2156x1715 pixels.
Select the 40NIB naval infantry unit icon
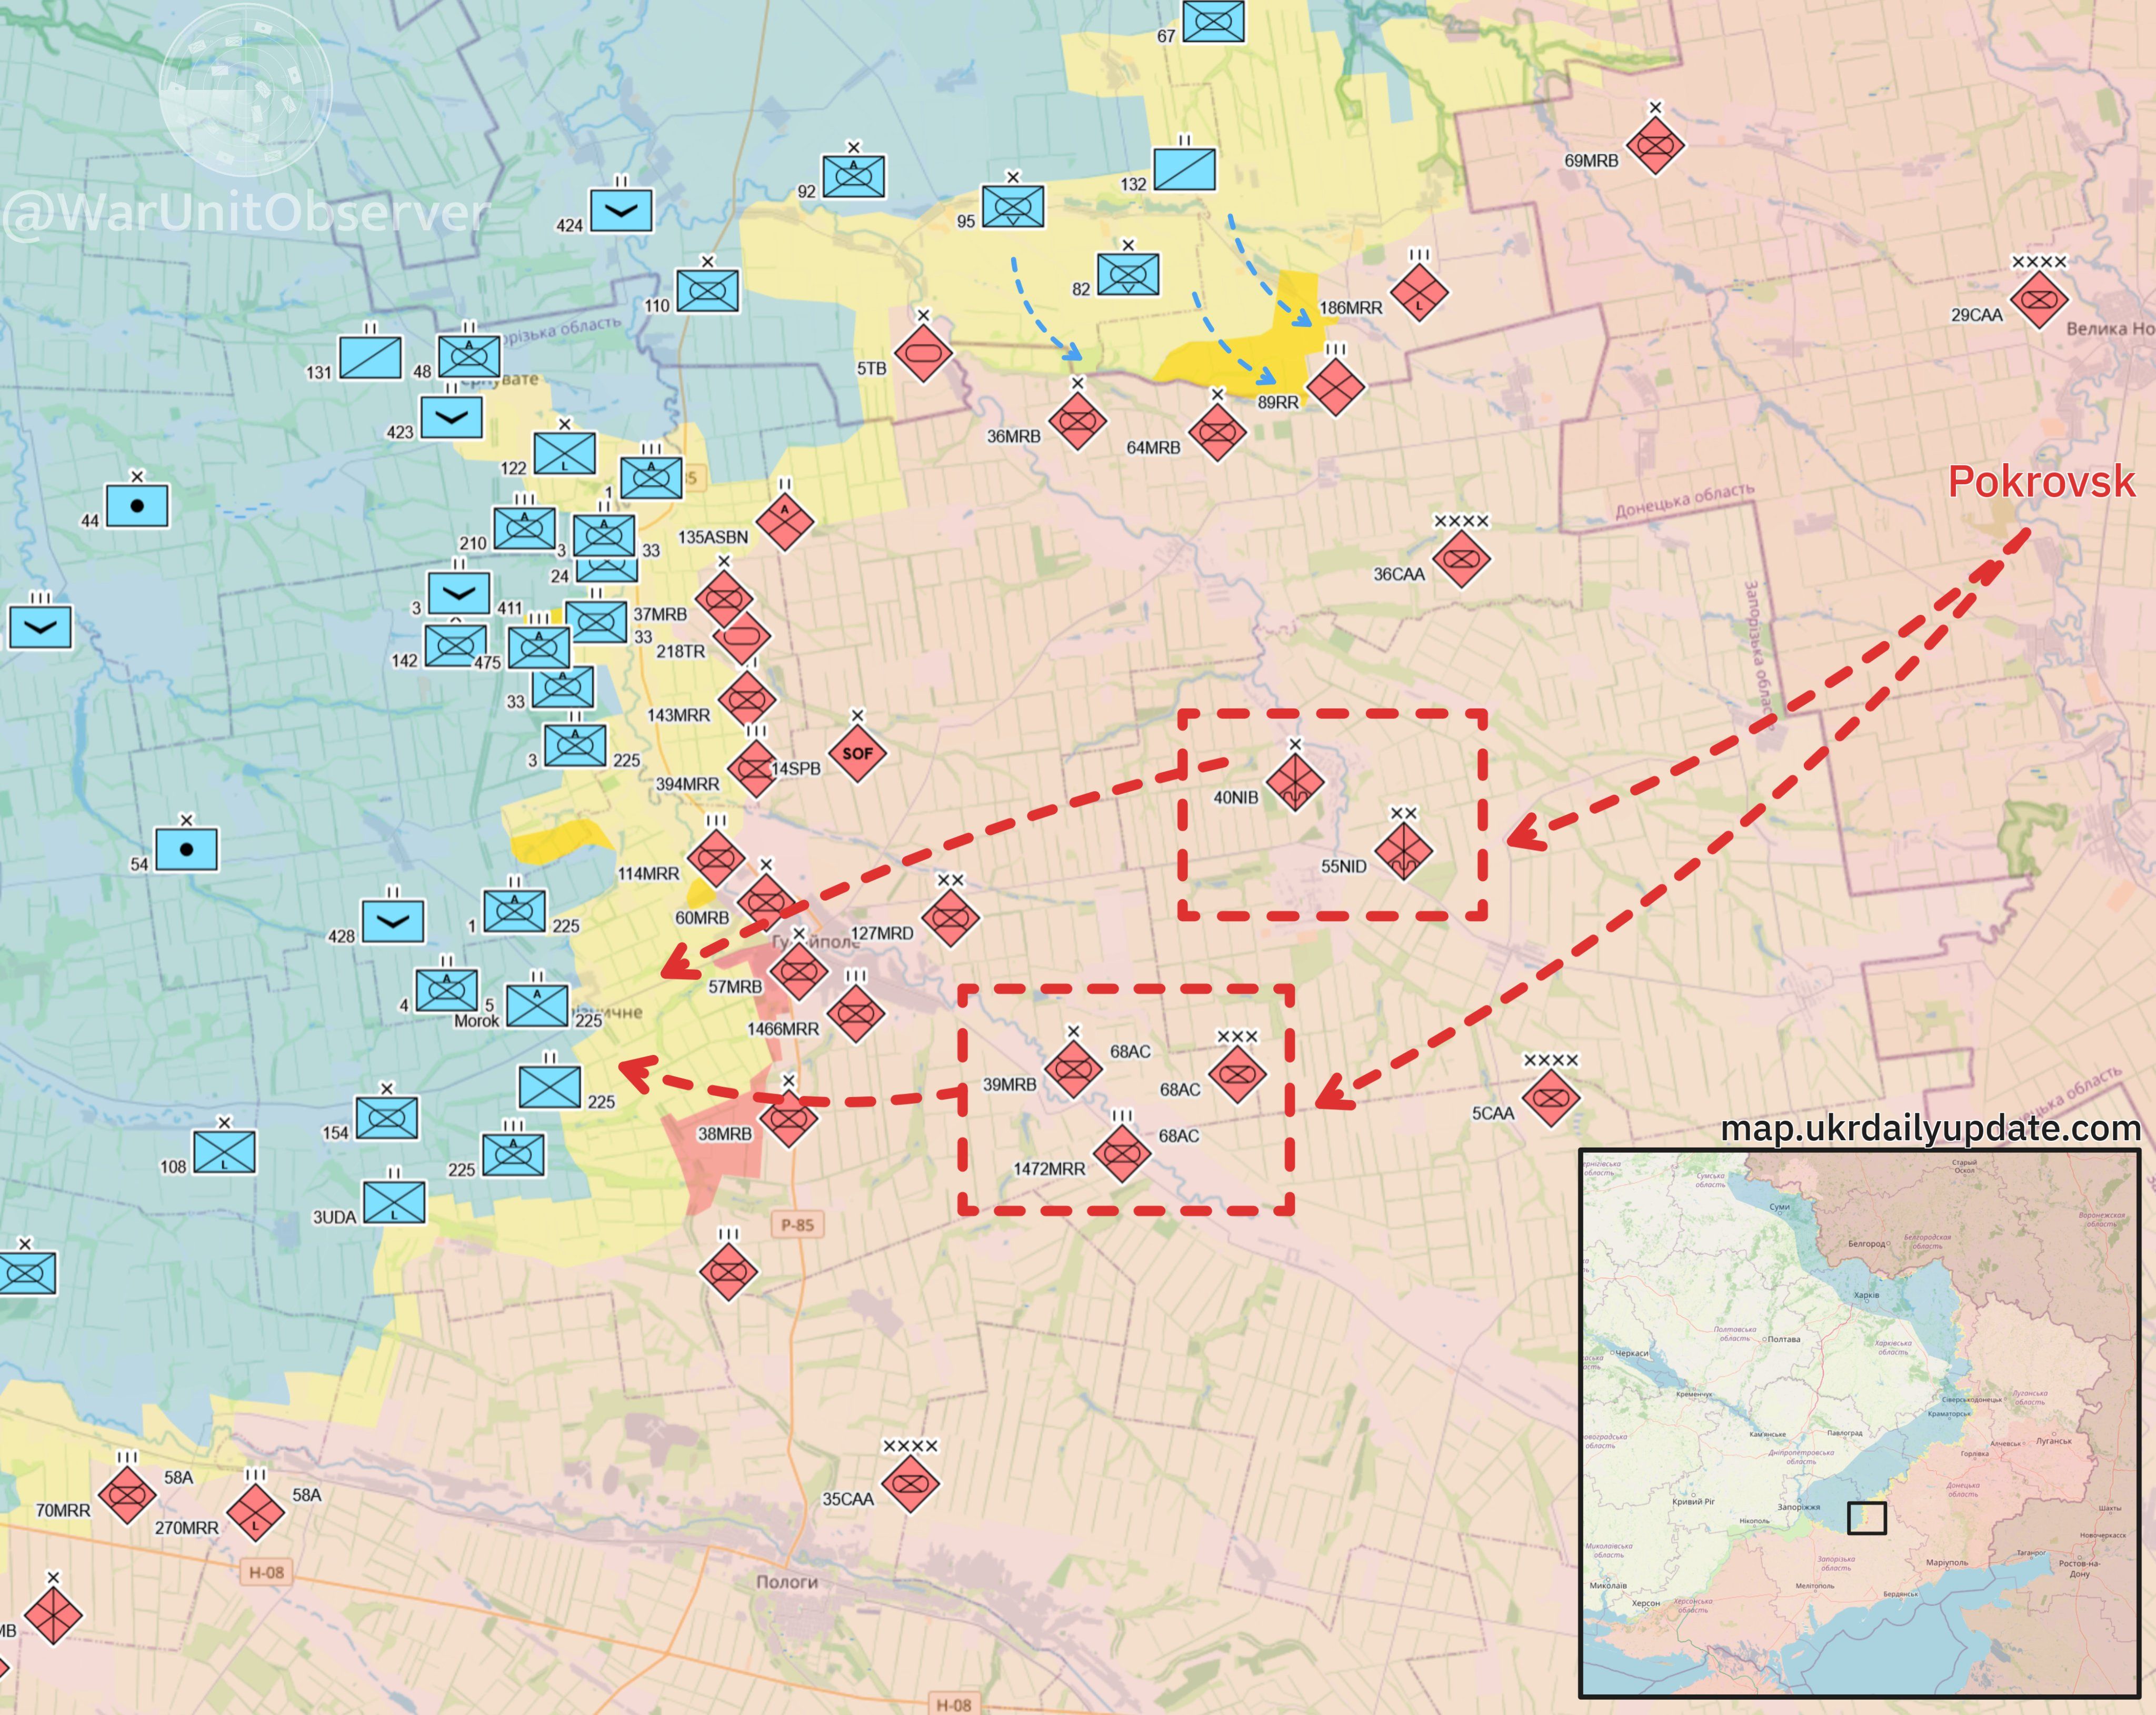click(x=1294, y=782)
